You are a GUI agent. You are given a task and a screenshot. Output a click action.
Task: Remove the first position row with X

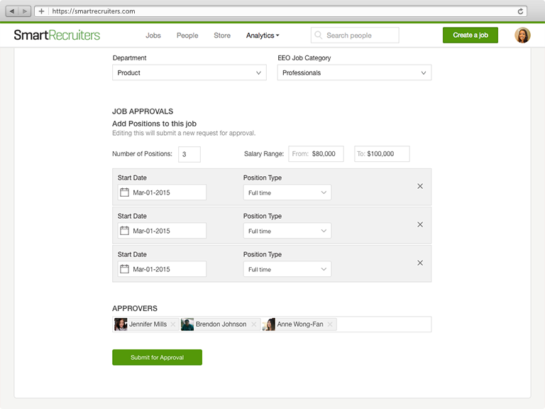pyautogui.click(x=420, y=187)
